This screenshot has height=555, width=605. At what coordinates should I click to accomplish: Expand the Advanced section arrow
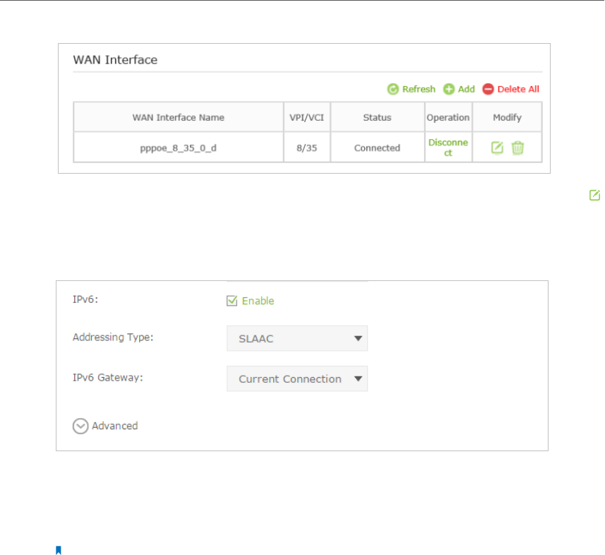click(x=80, y=426)
